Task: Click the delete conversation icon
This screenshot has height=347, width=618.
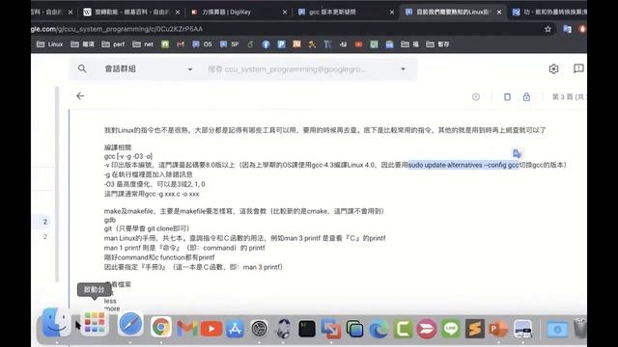Action: (x=507, y=96)
